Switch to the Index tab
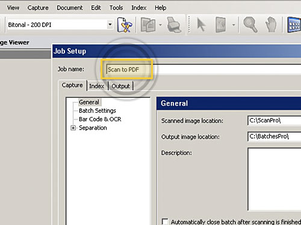301x225 pixels. pos(96,86)
